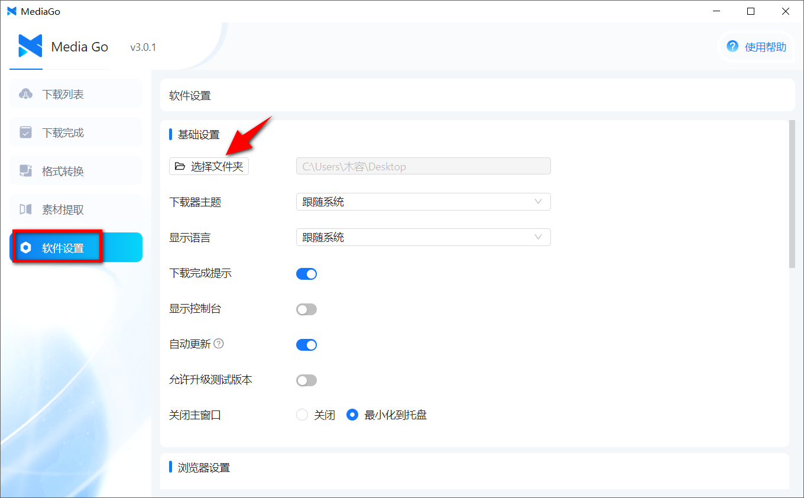Minimize the MediaGo window
Screen dimensions: 804x498
716,11
